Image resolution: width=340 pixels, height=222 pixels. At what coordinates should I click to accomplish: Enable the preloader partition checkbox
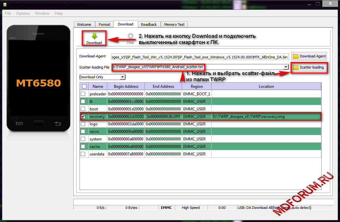(x=83, y=94)
